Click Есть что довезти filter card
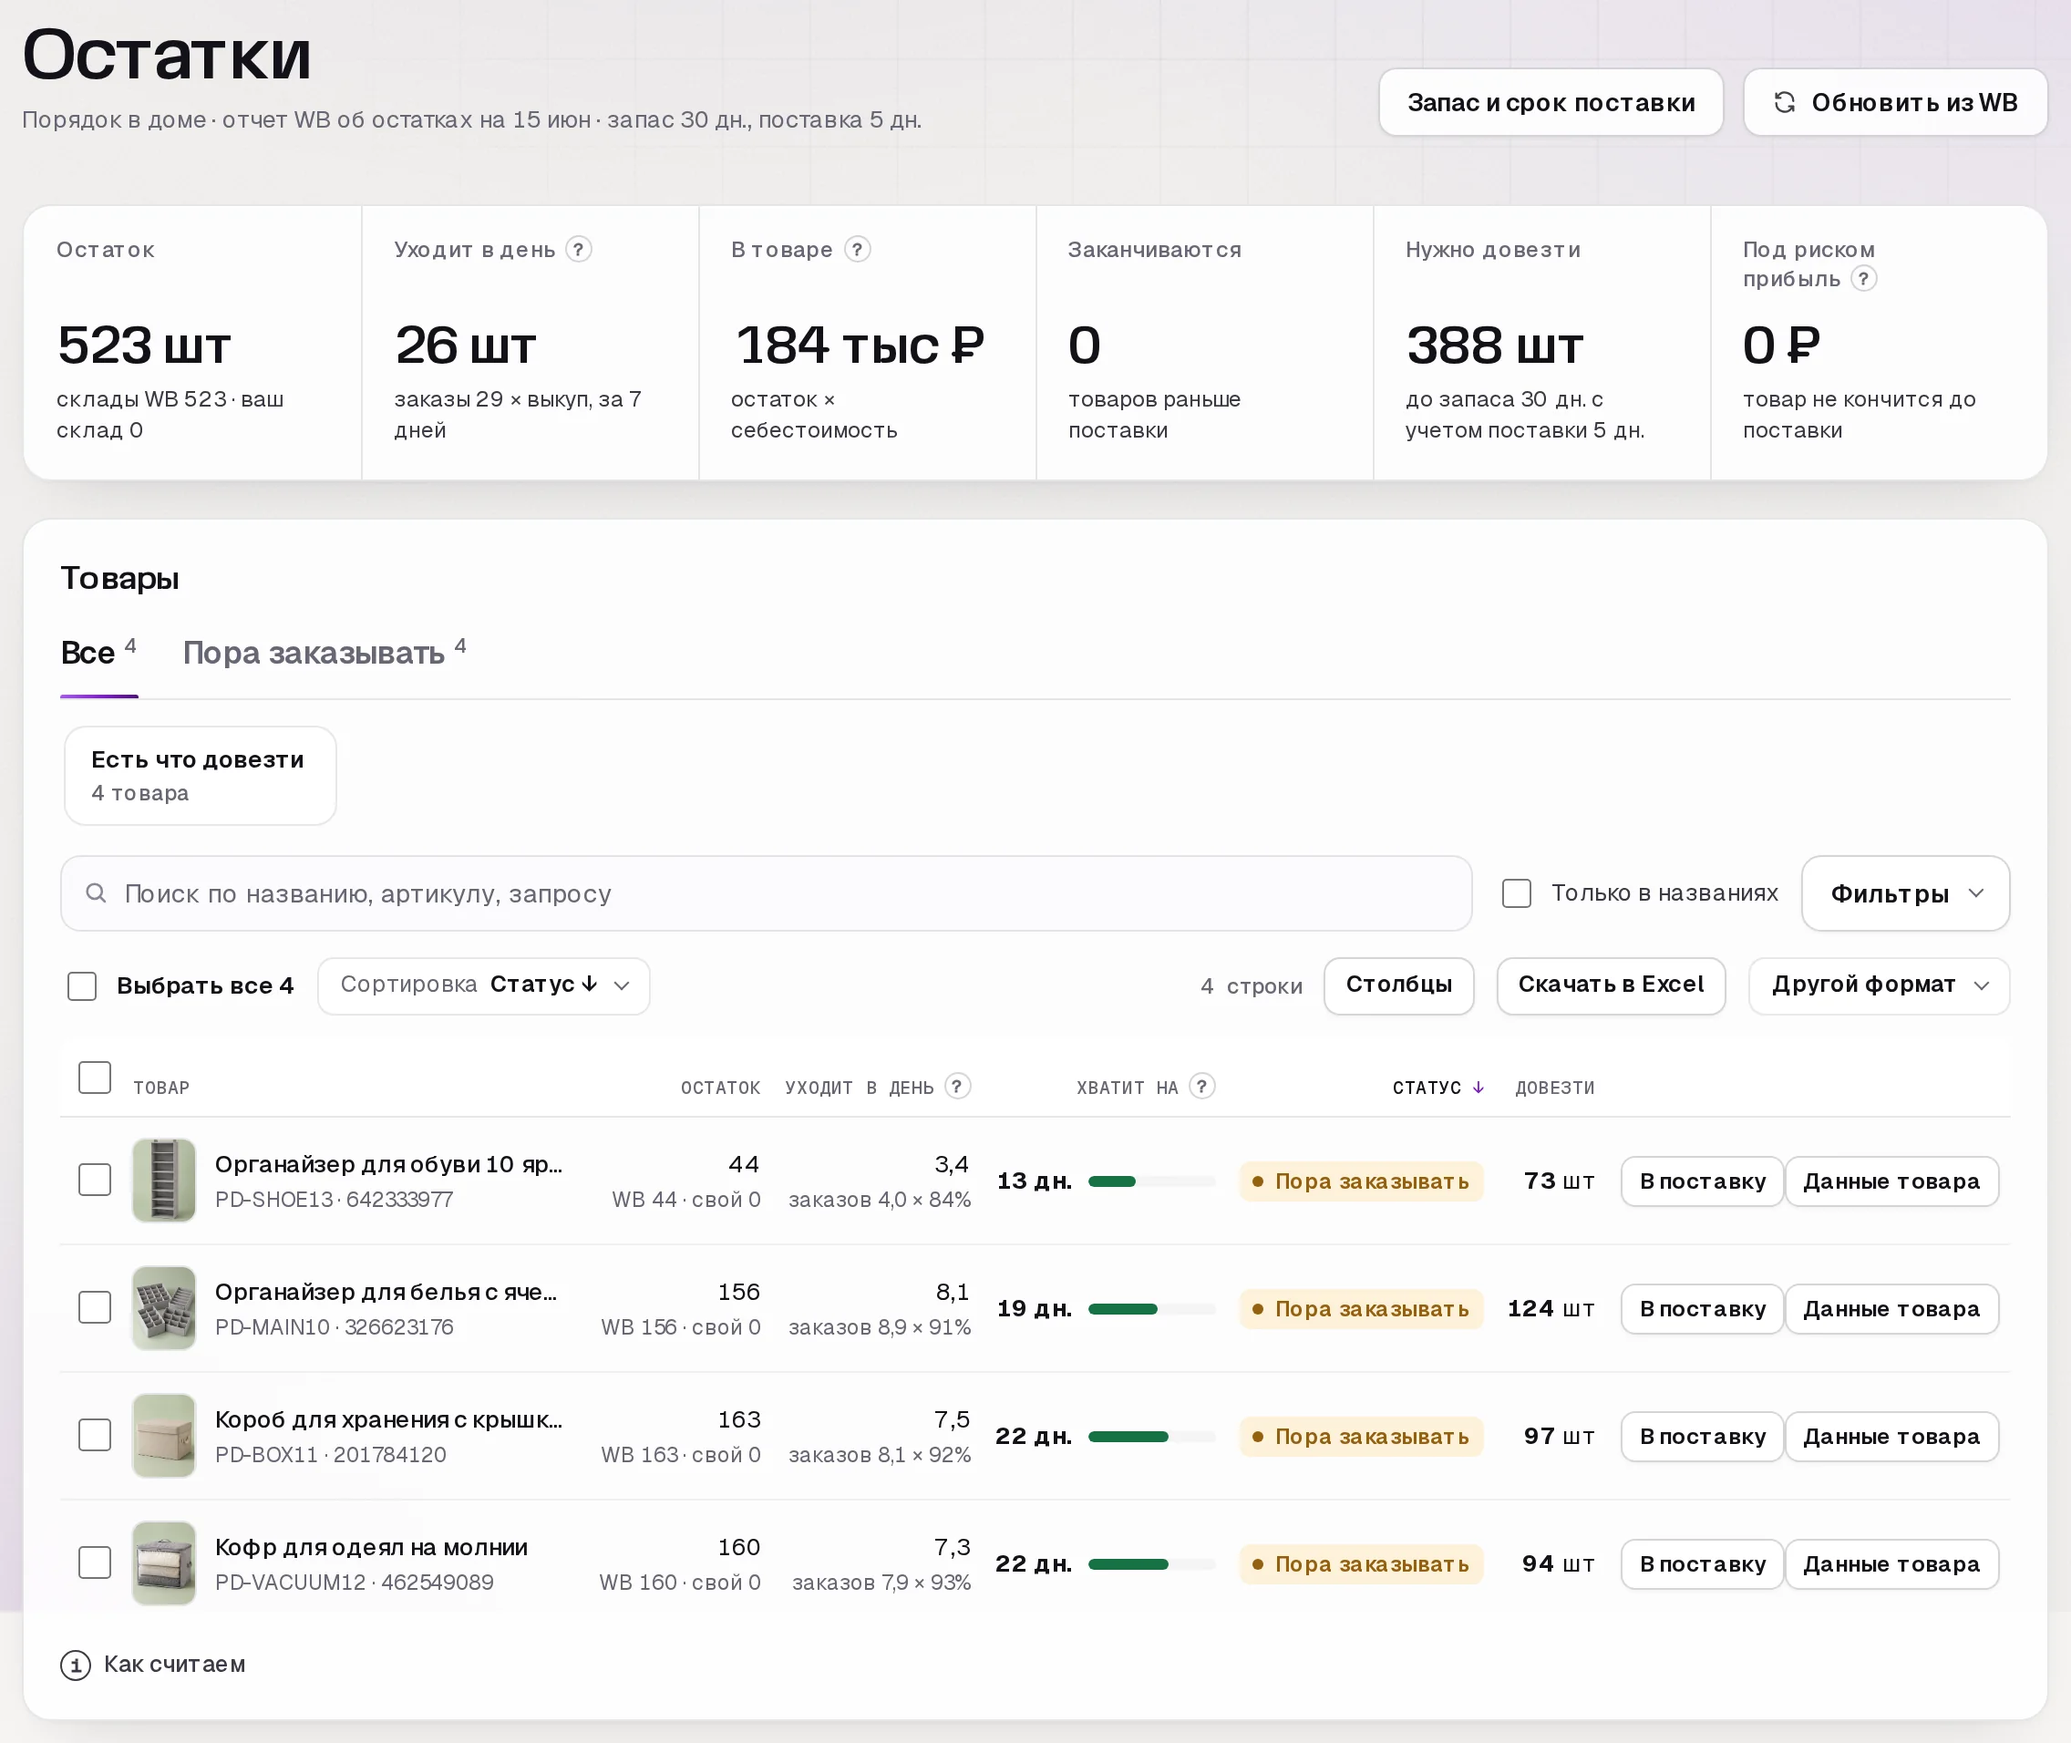This screenshot has height=1743, width=2071. point(201,776)
